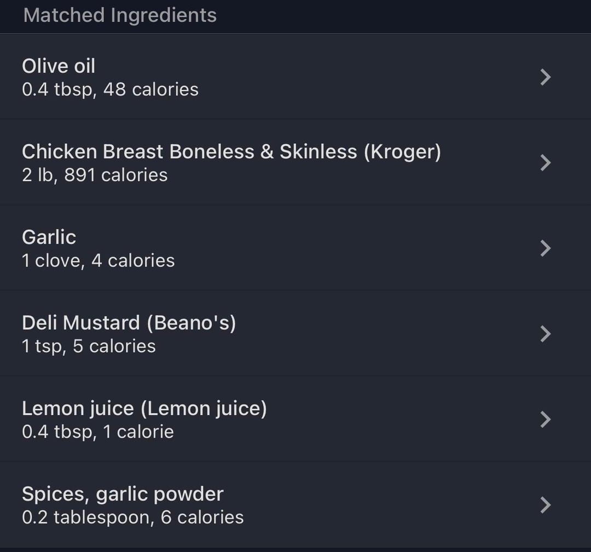Click the '1 tsp, 5 calories' subtitle
Screen dimensions: 591x552
point(89,346)
